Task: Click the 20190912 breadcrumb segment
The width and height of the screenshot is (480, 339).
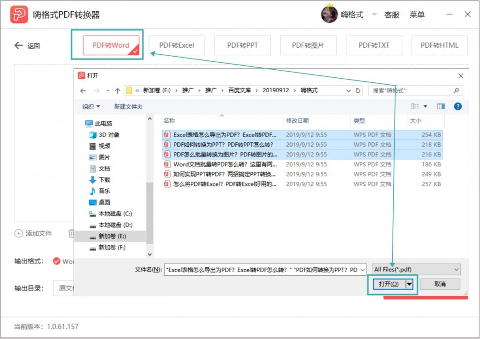Action: tap(276, 90)
